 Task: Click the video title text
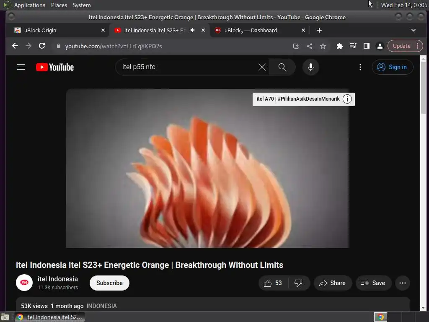(x=150, y=265)
